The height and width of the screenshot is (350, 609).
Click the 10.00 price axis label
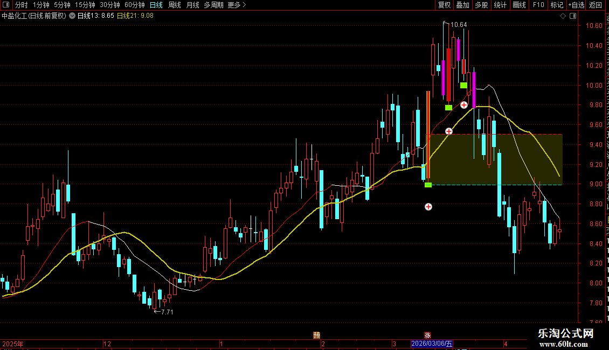[x=594, y=86]
